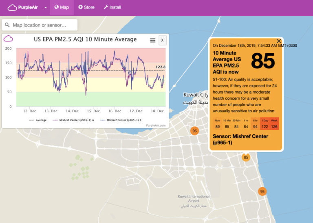Click the popup timestamp December 18th, 2019
The image size is (313, 223).
point(255,46)
